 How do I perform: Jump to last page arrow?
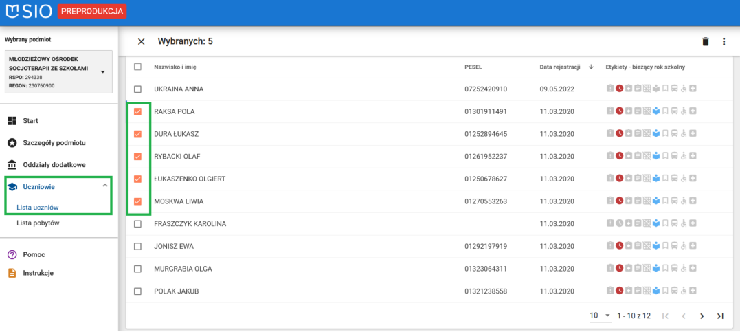[x=720, y=316]
